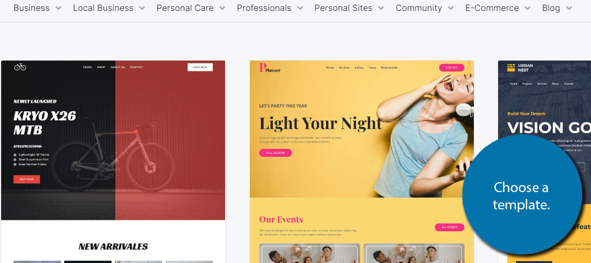Expand the Professionals category chevron
This screenshot has height=263, width=591.
(300, 8)
